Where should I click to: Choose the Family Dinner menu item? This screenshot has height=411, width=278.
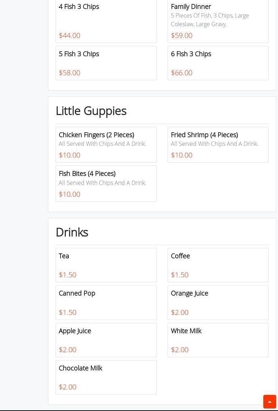[x=218, y=21]
